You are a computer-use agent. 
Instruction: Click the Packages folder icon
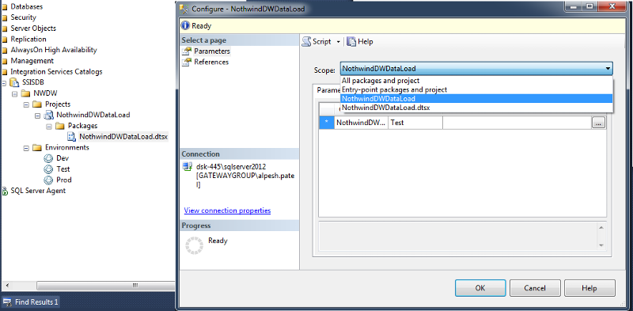pos(60,126)
